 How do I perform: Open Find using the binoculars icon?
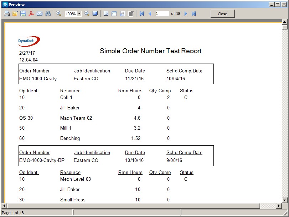click(48, 13)
